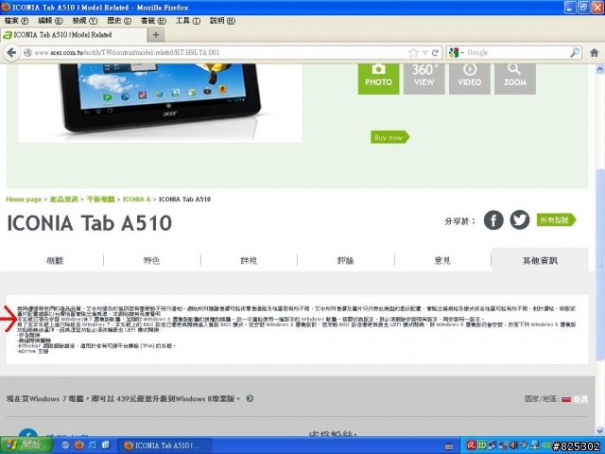Select the PHOTO camera button
Viewport: 605px width, 454px height.
tap(378, 79)
